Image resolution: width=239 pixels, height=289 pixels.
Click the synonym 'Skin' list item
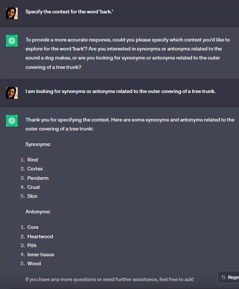coord(32,196)
